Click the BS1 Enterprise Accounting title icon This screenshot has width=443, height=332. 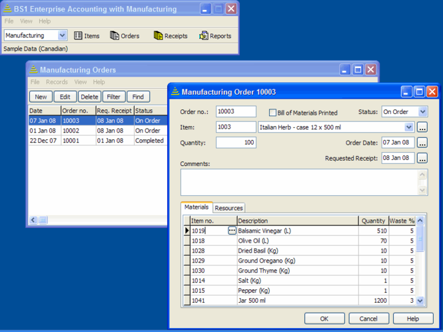(7, 9)
